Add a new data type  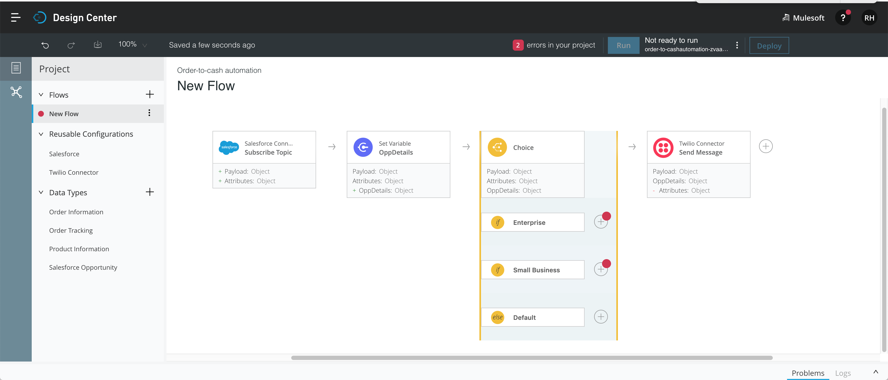150,192
